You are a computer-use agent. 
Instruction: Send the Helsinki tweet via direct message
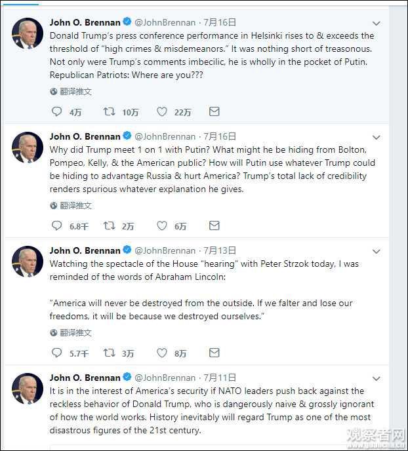(x=214, y=112)
